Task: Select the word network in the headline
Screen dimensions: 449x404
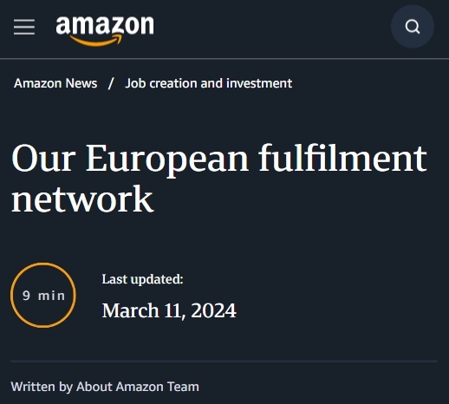Action: point(82,199)
